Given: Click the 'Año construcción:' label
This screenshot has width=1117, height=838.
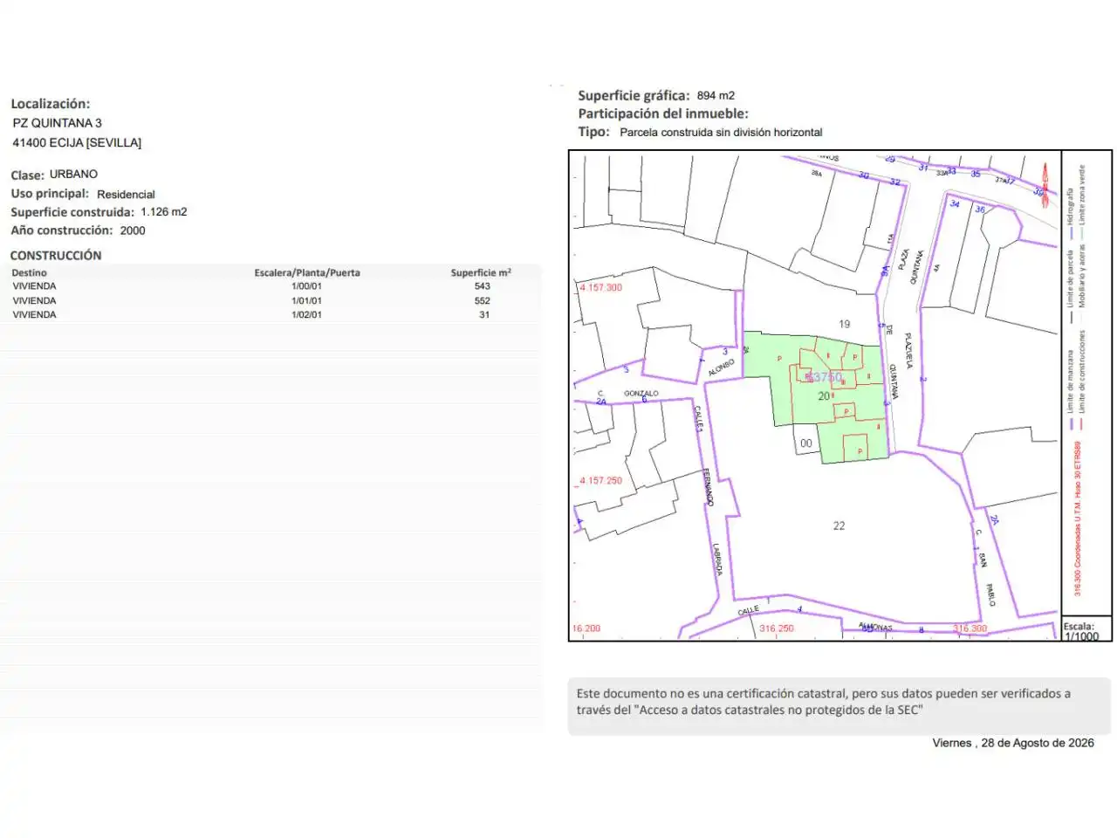Looking at the screenshot, I should point(62,230).
